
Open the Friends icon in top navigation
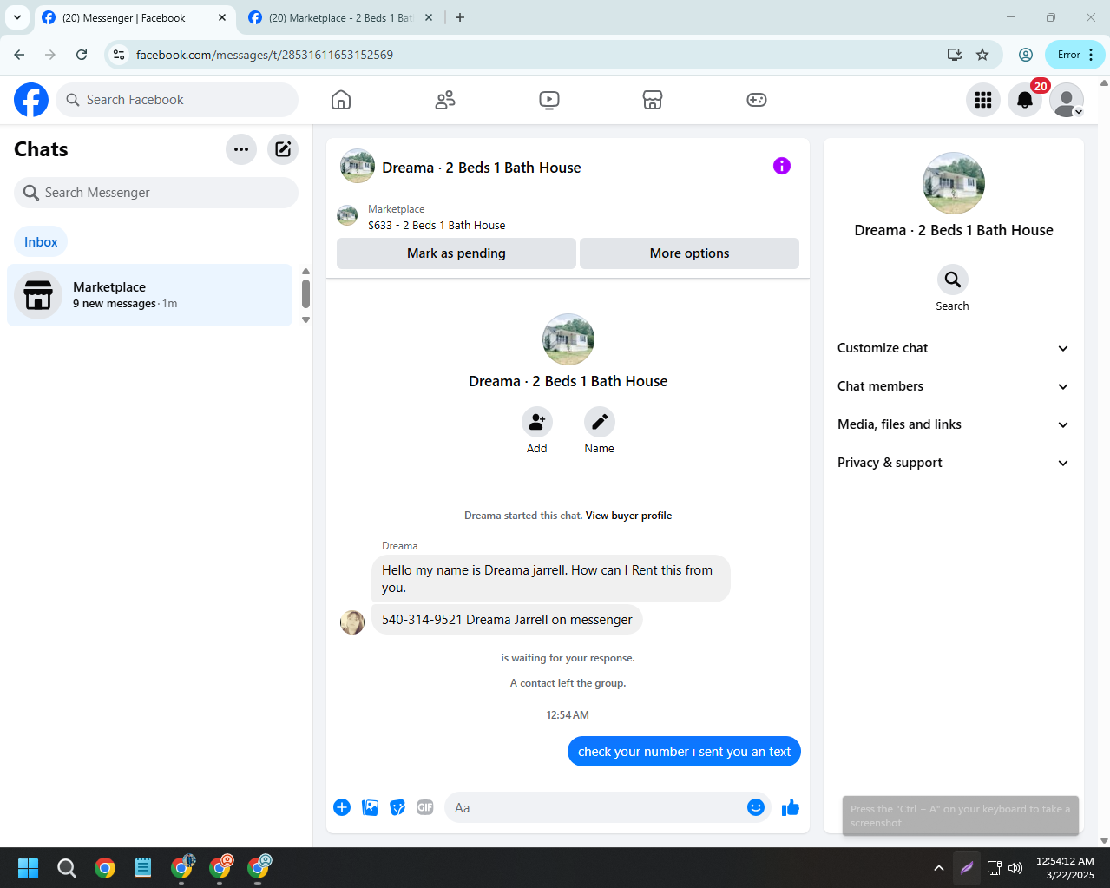click(x=445, y=100)
